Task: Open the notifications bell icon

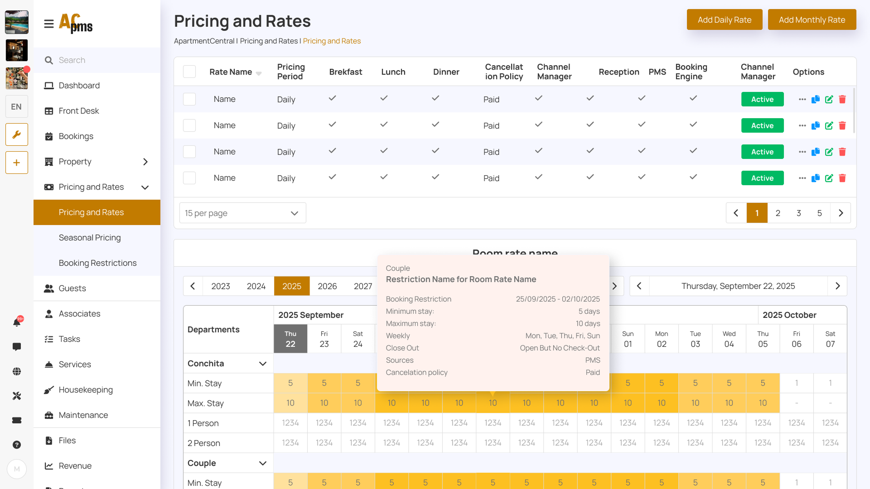Action: tap(17, 322)
